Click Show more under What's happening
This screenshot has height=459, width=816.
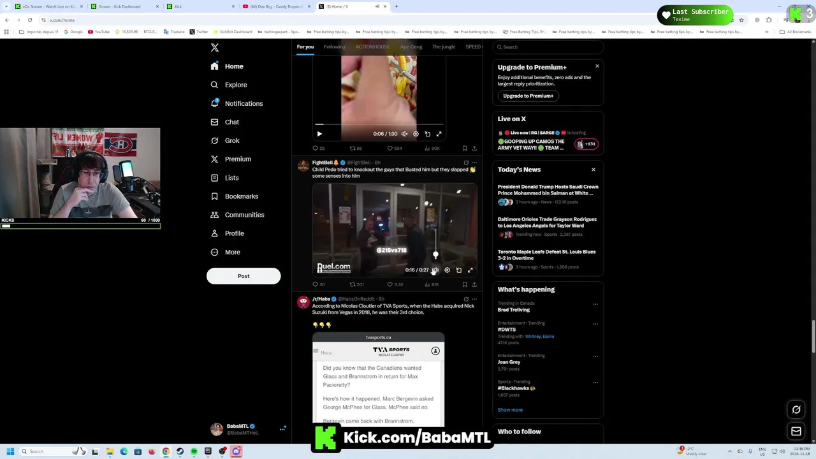510,410
